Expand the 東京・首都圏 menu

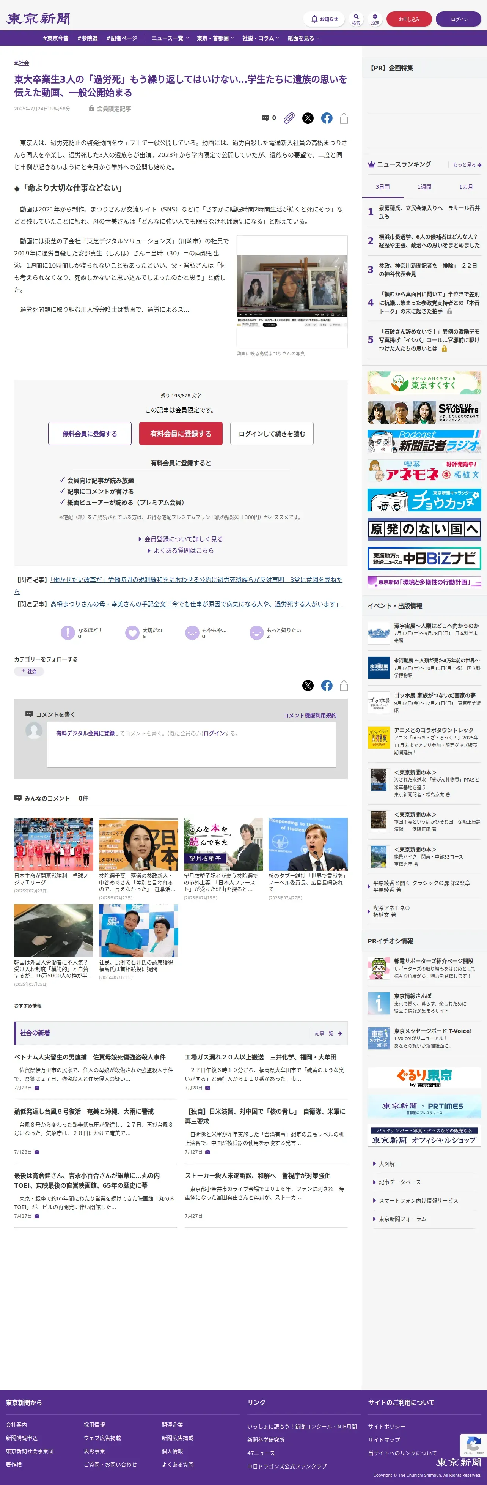click(215, 38)
